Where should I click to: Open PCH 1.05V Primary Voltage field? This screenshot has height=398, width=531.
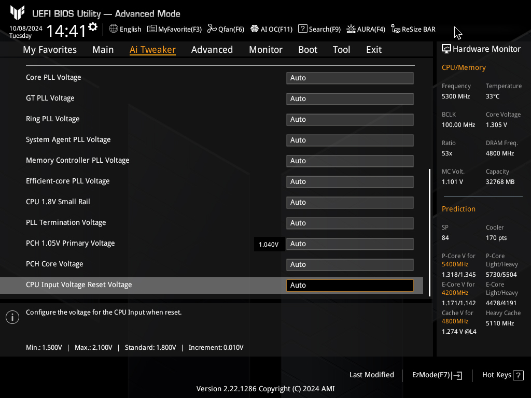pos(350,244)
